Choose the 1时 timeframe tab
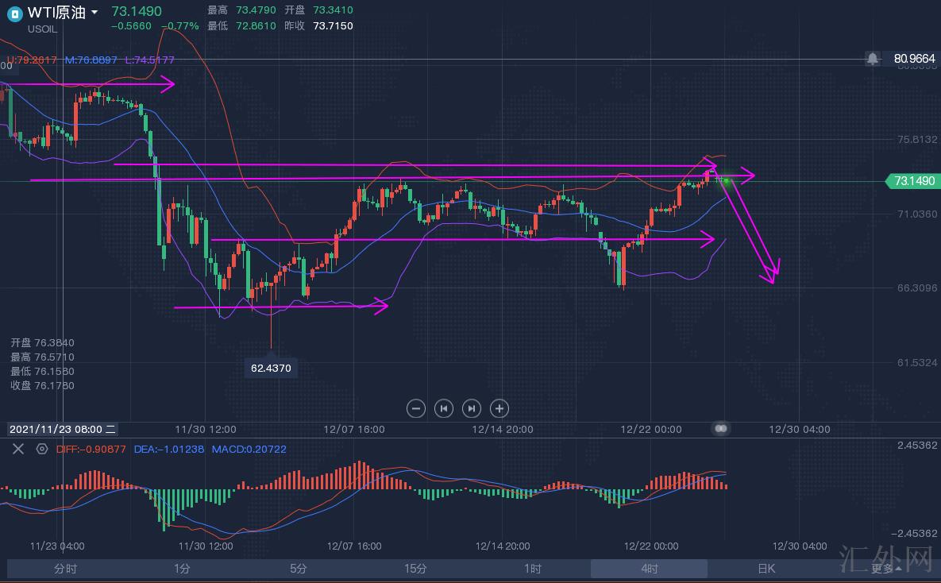The width and height of the screenshot is (941, 583). click(x=532, y=568)
